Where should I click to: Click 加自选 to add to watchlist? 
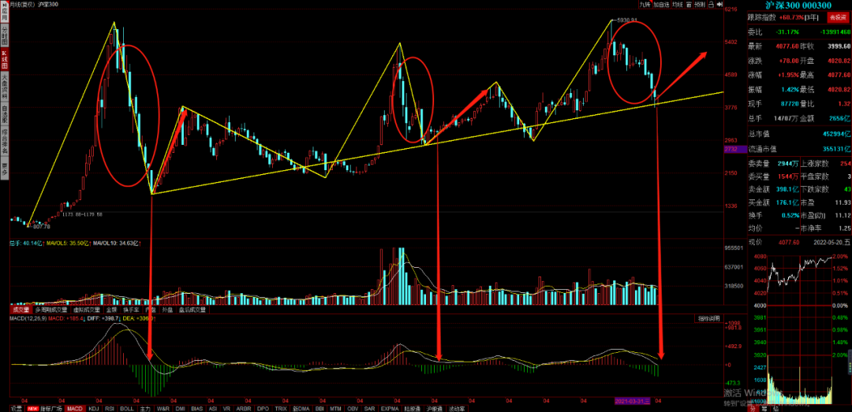coord(661,5)
